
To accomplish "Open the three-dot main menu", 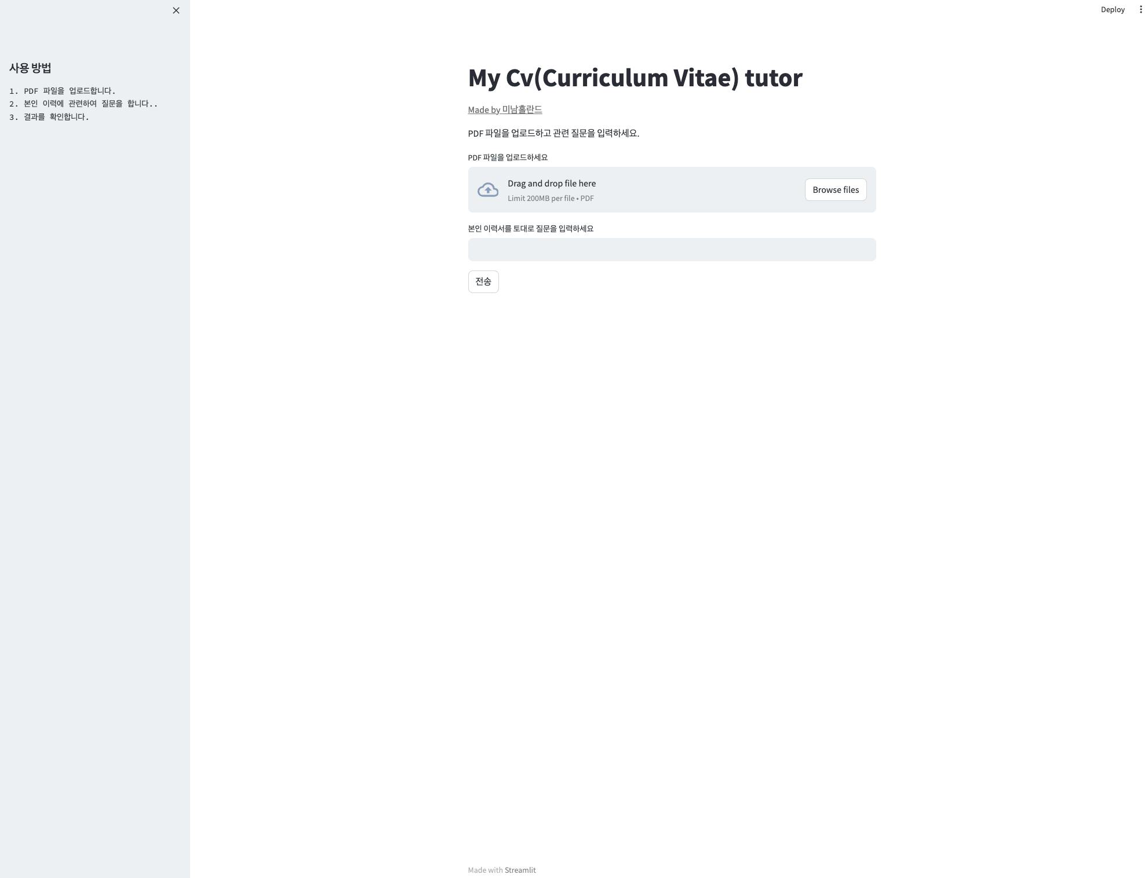I will [x=1140, y=9].
